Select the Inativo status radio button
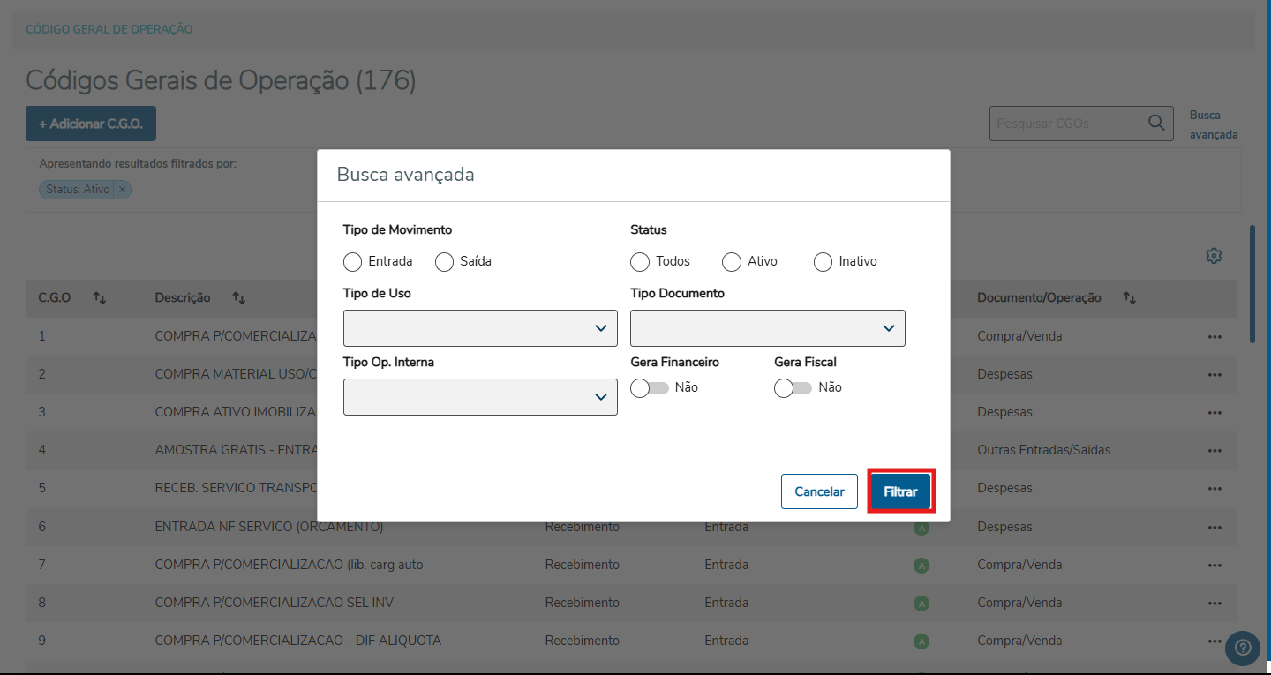Screen dimensions: 1271x675 click(x=823, y=262)
